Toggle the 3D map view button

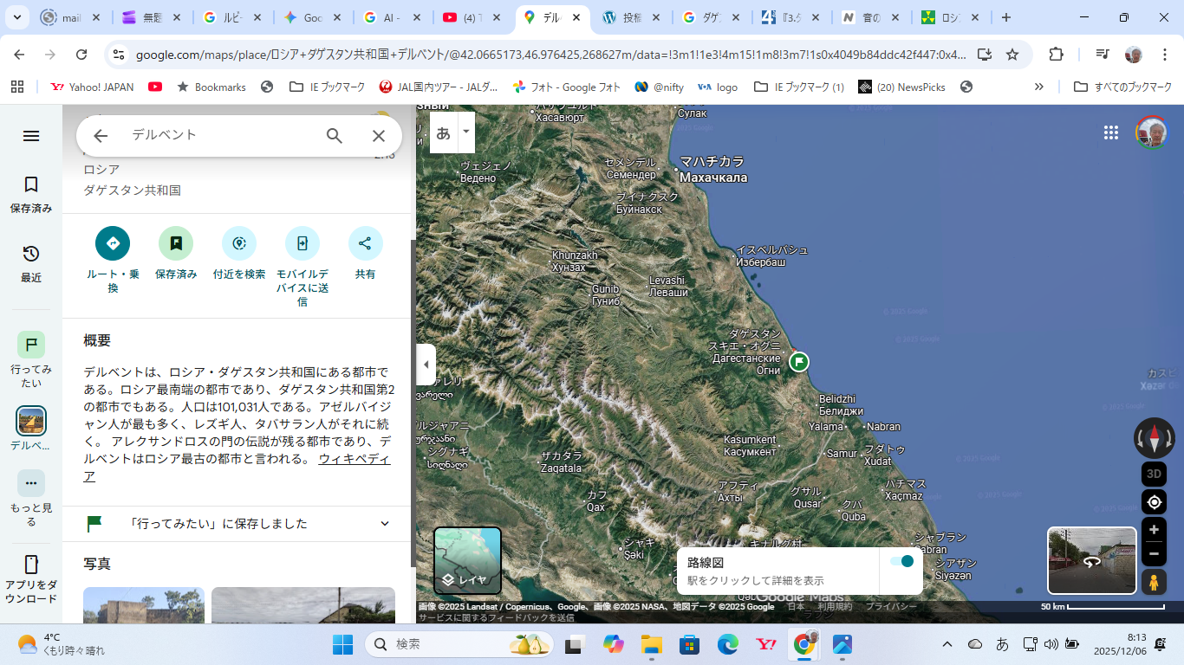tap(1154, 474)
